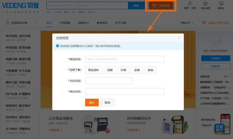Click the blue member login button in the sidebar
233x139 pixels.
point(216,58)
